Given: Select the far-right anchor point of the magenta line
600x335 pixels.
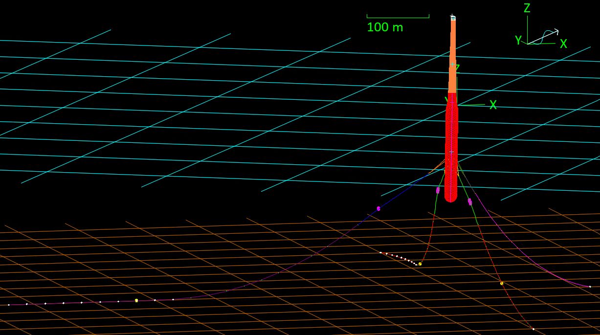Looking at the screenshot, I should [590, 287].
